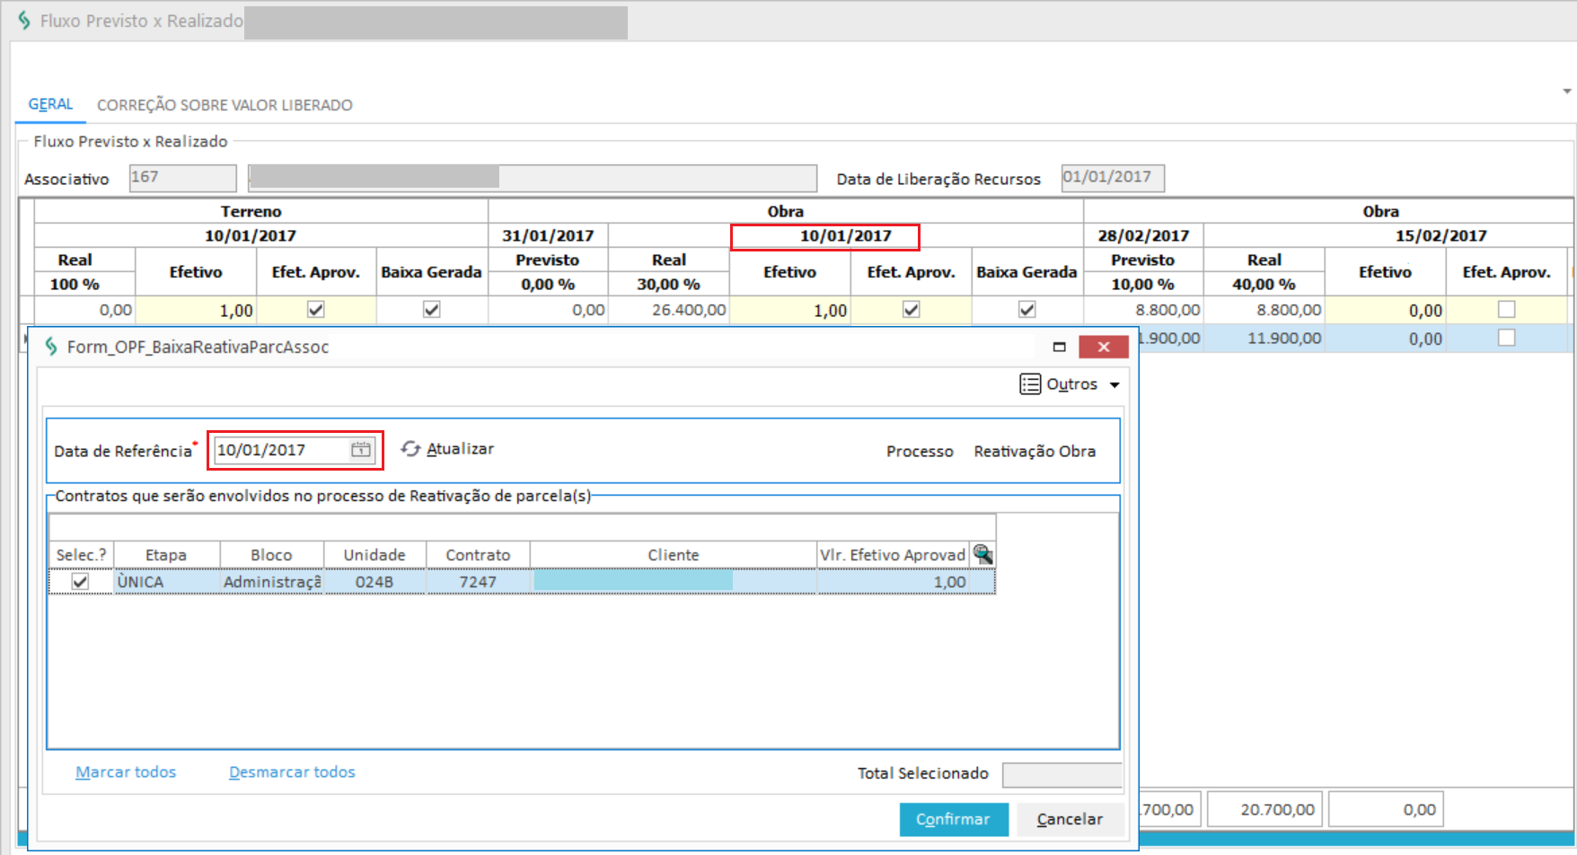
Task: Toggle the Obra 10/01/2017 Baixa Gerada checkbox
Action: coord(1026,310)
